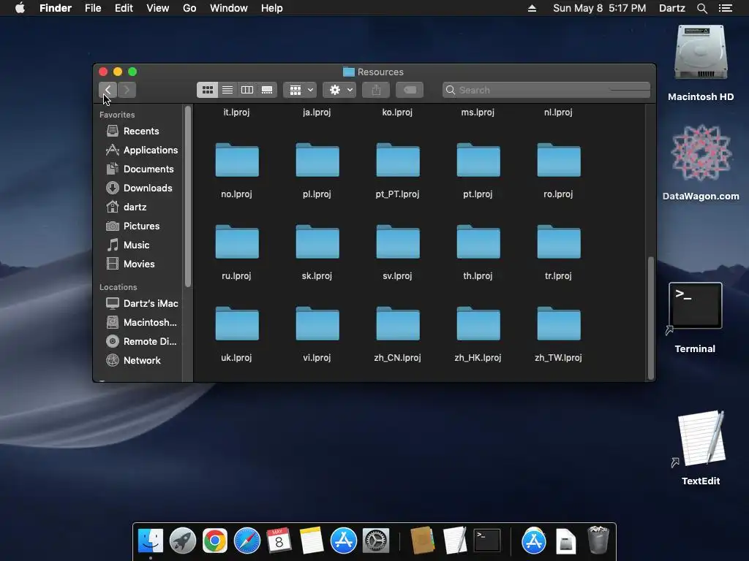Viewport: 749px width, 561px height.
Task: Open the File menu
Action: 93,8
